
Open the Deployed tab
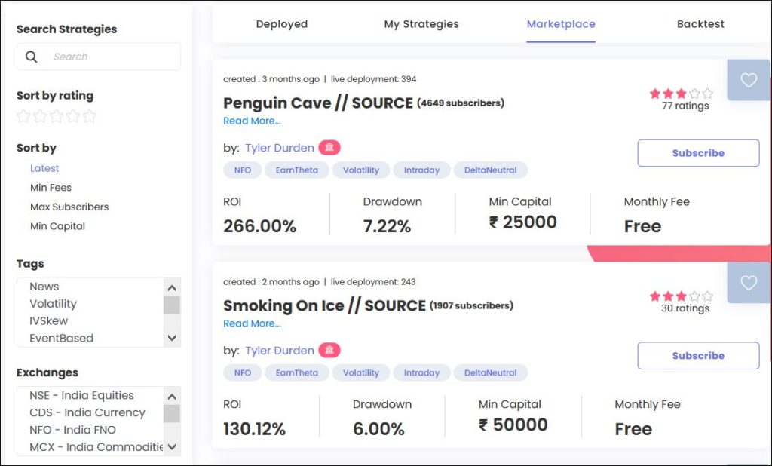coord(281,23)
